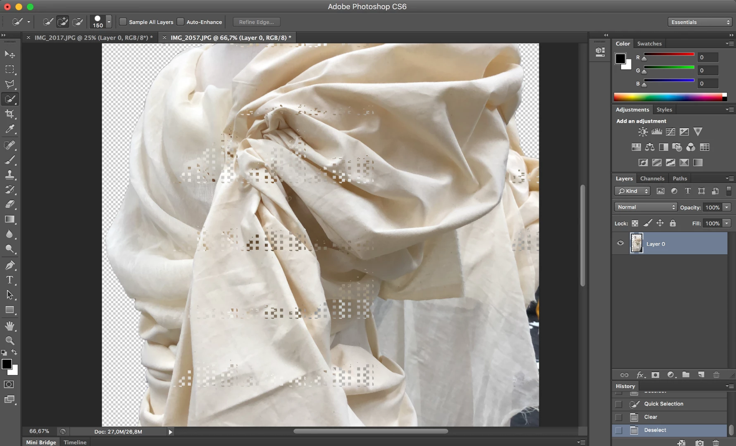736x446 pixels.
Task: Toggle lock image pixels
Action: point(648,223)
